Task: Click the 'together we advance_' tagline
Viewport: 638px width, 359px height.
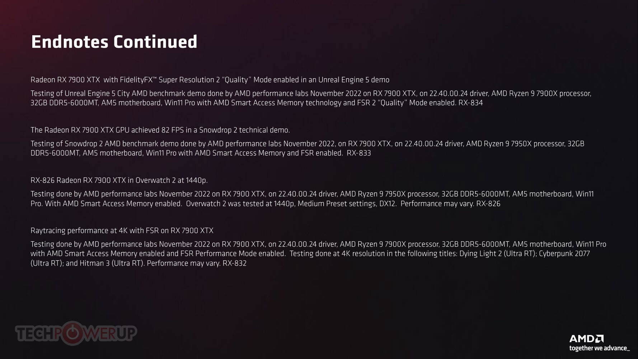Action: [x=600, y=348]
